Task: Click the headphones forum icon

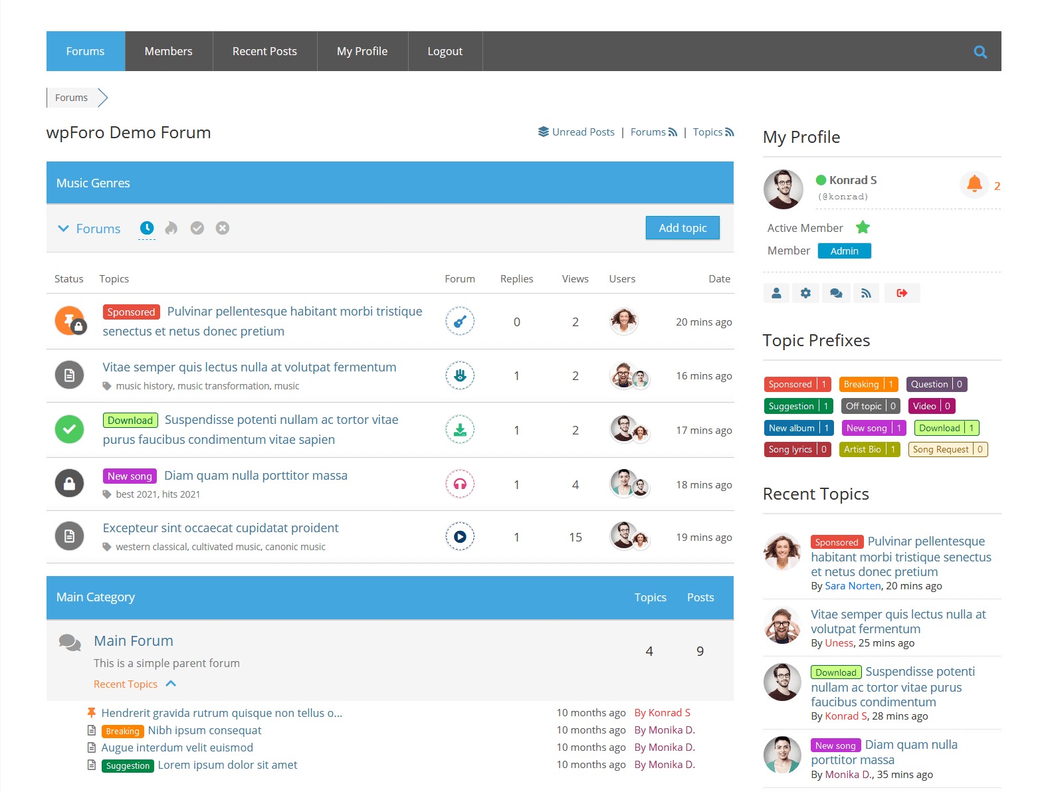Action: tap(460, 484)
